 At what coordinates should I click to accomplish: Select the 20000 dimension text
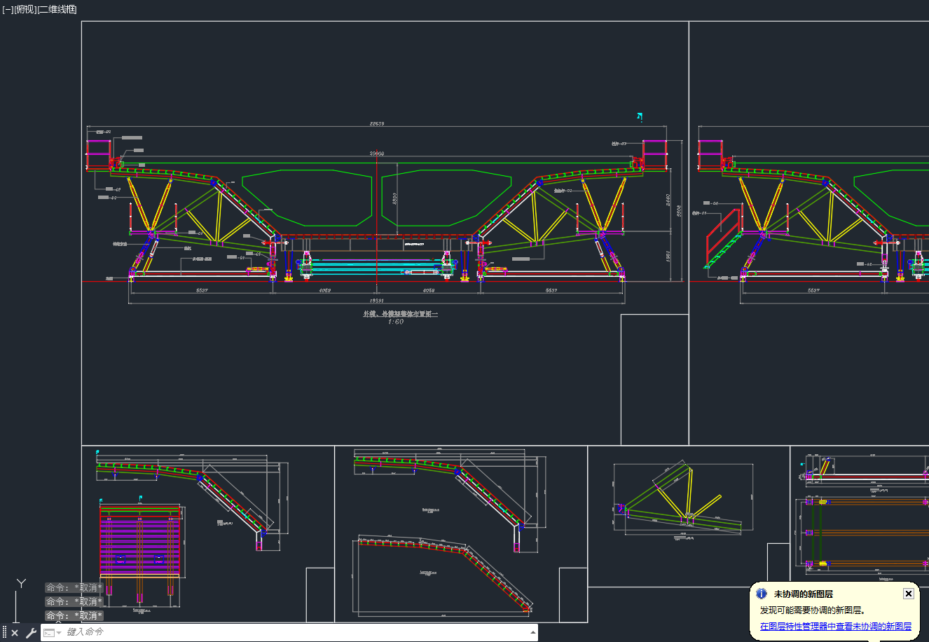point(377,153)
